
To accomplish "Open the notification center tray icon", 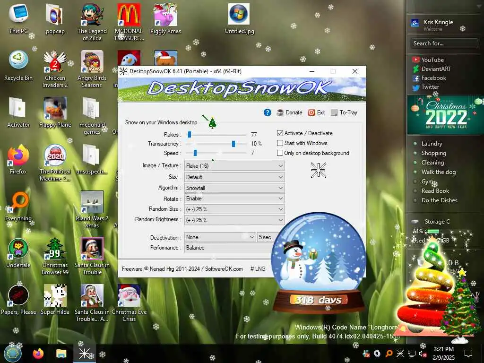I will point(468,354).
